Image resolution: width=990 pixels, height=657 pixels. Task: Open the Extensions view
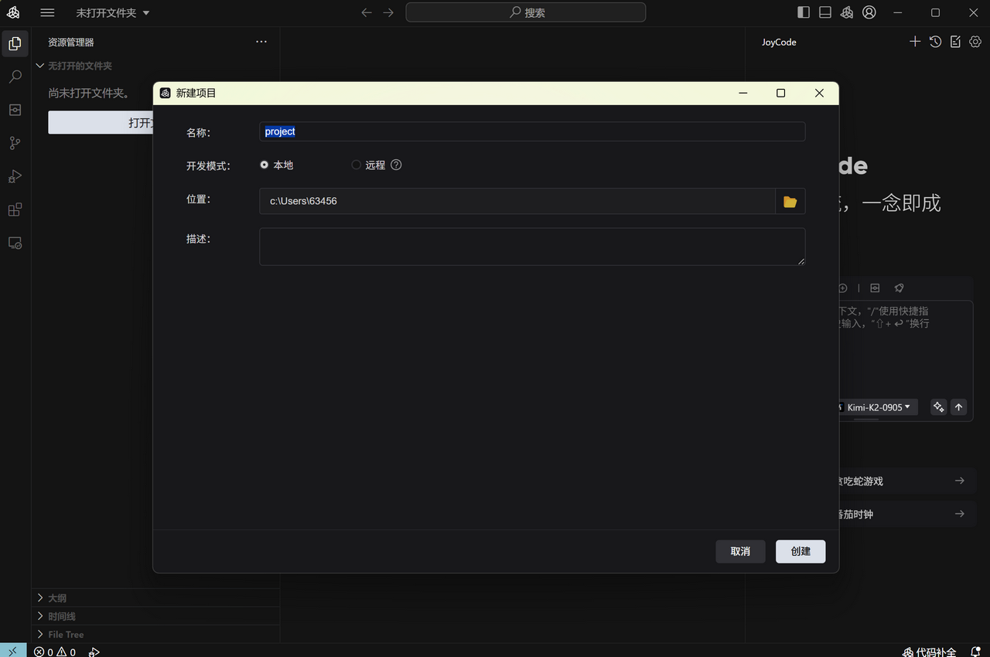coord(15,209)
